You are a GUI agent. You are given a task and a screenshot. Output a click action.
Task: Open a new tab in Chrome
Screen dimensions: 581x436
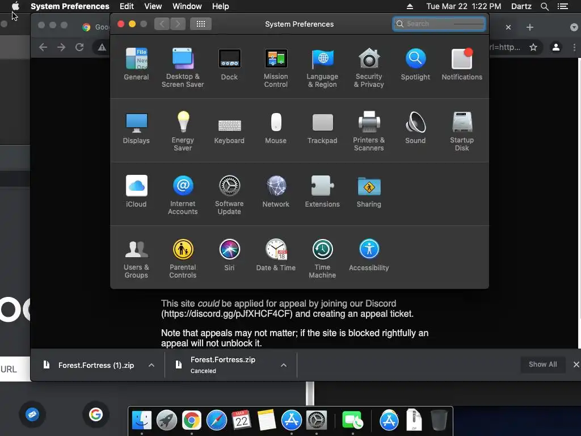(x=530, y=27)
